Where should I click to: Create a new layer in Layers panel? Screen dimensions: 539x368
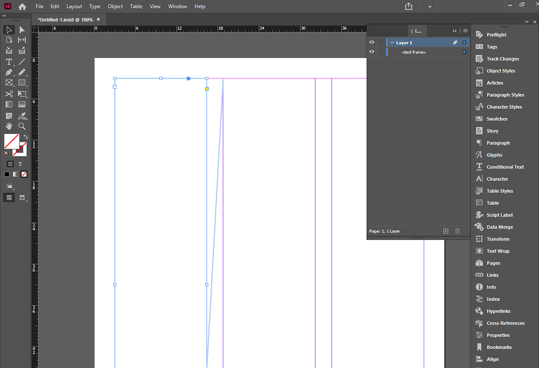[x=446, y=231]
